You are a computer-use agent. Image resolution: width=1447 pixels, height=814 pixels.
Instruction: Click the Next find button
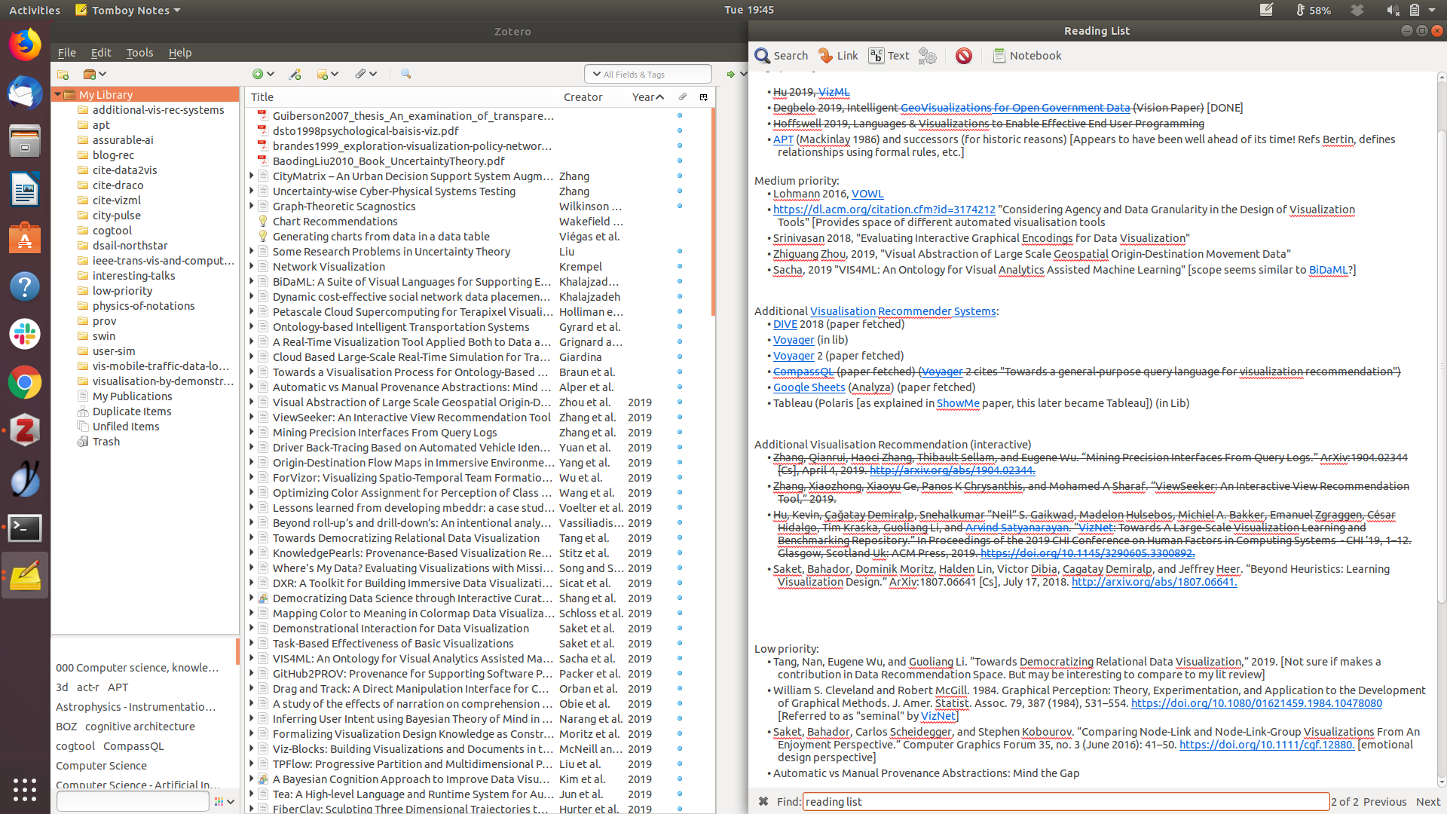pyautogui.click(x=1427, y=802)
